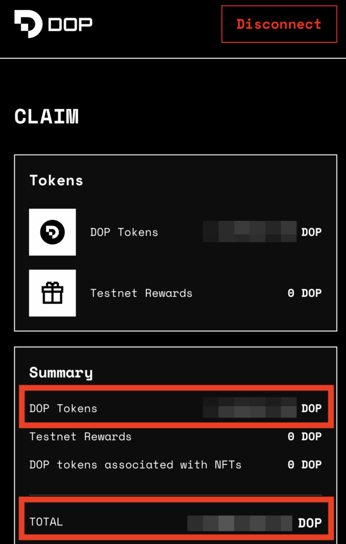This screenshot has width=346, height=544.
Task: Click the DOP wordmark text in header
Action: point(70,24)
